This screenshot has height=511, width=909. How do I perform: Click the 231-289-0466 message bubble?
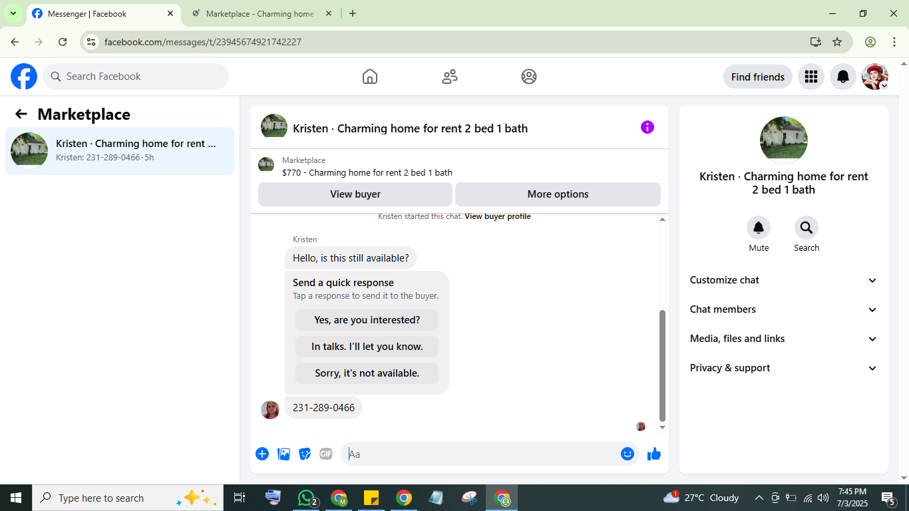pos(323,407)
